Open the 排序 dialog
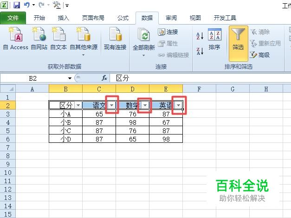This screenshot has height=218, width=291. pos(214,39)
